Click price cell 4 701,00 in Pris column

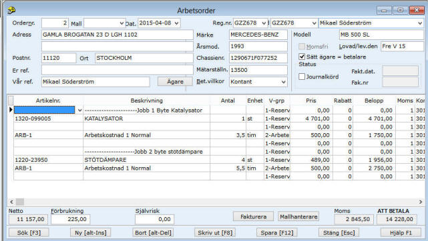click(311, 119)
